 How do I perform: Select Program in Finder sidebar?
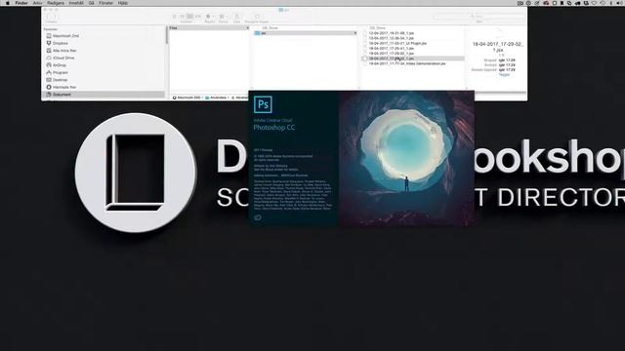103,72
